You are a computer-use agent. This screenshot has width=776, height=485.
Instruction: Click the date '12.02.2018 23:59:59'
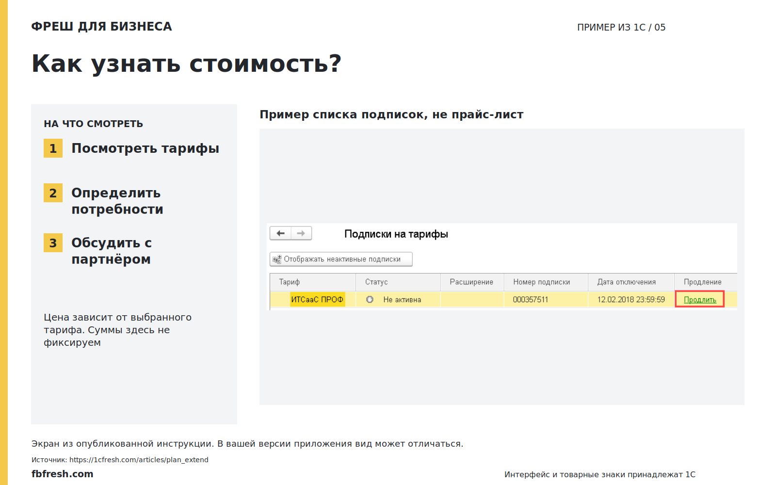point(631,300)
